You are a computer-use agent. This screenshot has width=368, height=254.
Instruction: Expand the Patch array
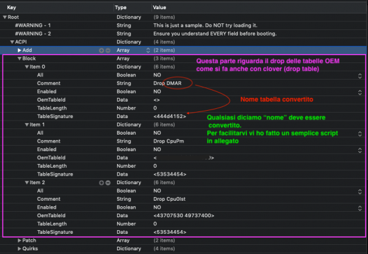(20, 241)
